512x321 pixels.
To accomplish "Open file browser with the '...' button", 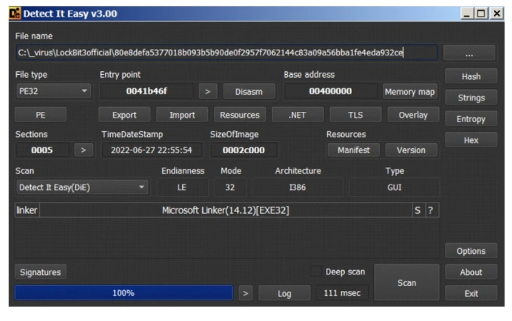I will click(469, 53).
